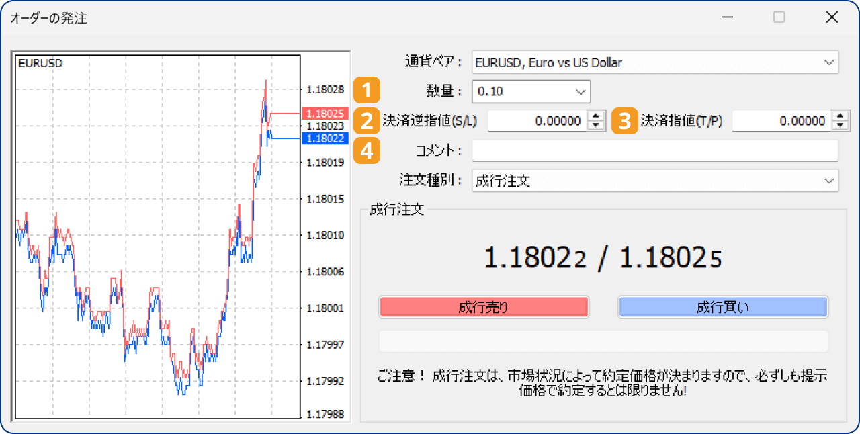The image size is (860, 434).
Task: Decrease the 決済指値(T/P) value with down arrow
Action: (840, 124)
